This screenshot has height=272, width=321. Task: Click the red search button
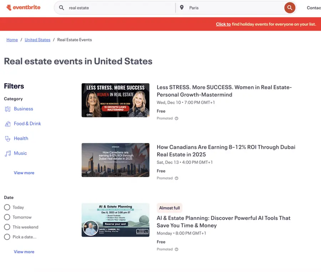(x=290, y=7)
